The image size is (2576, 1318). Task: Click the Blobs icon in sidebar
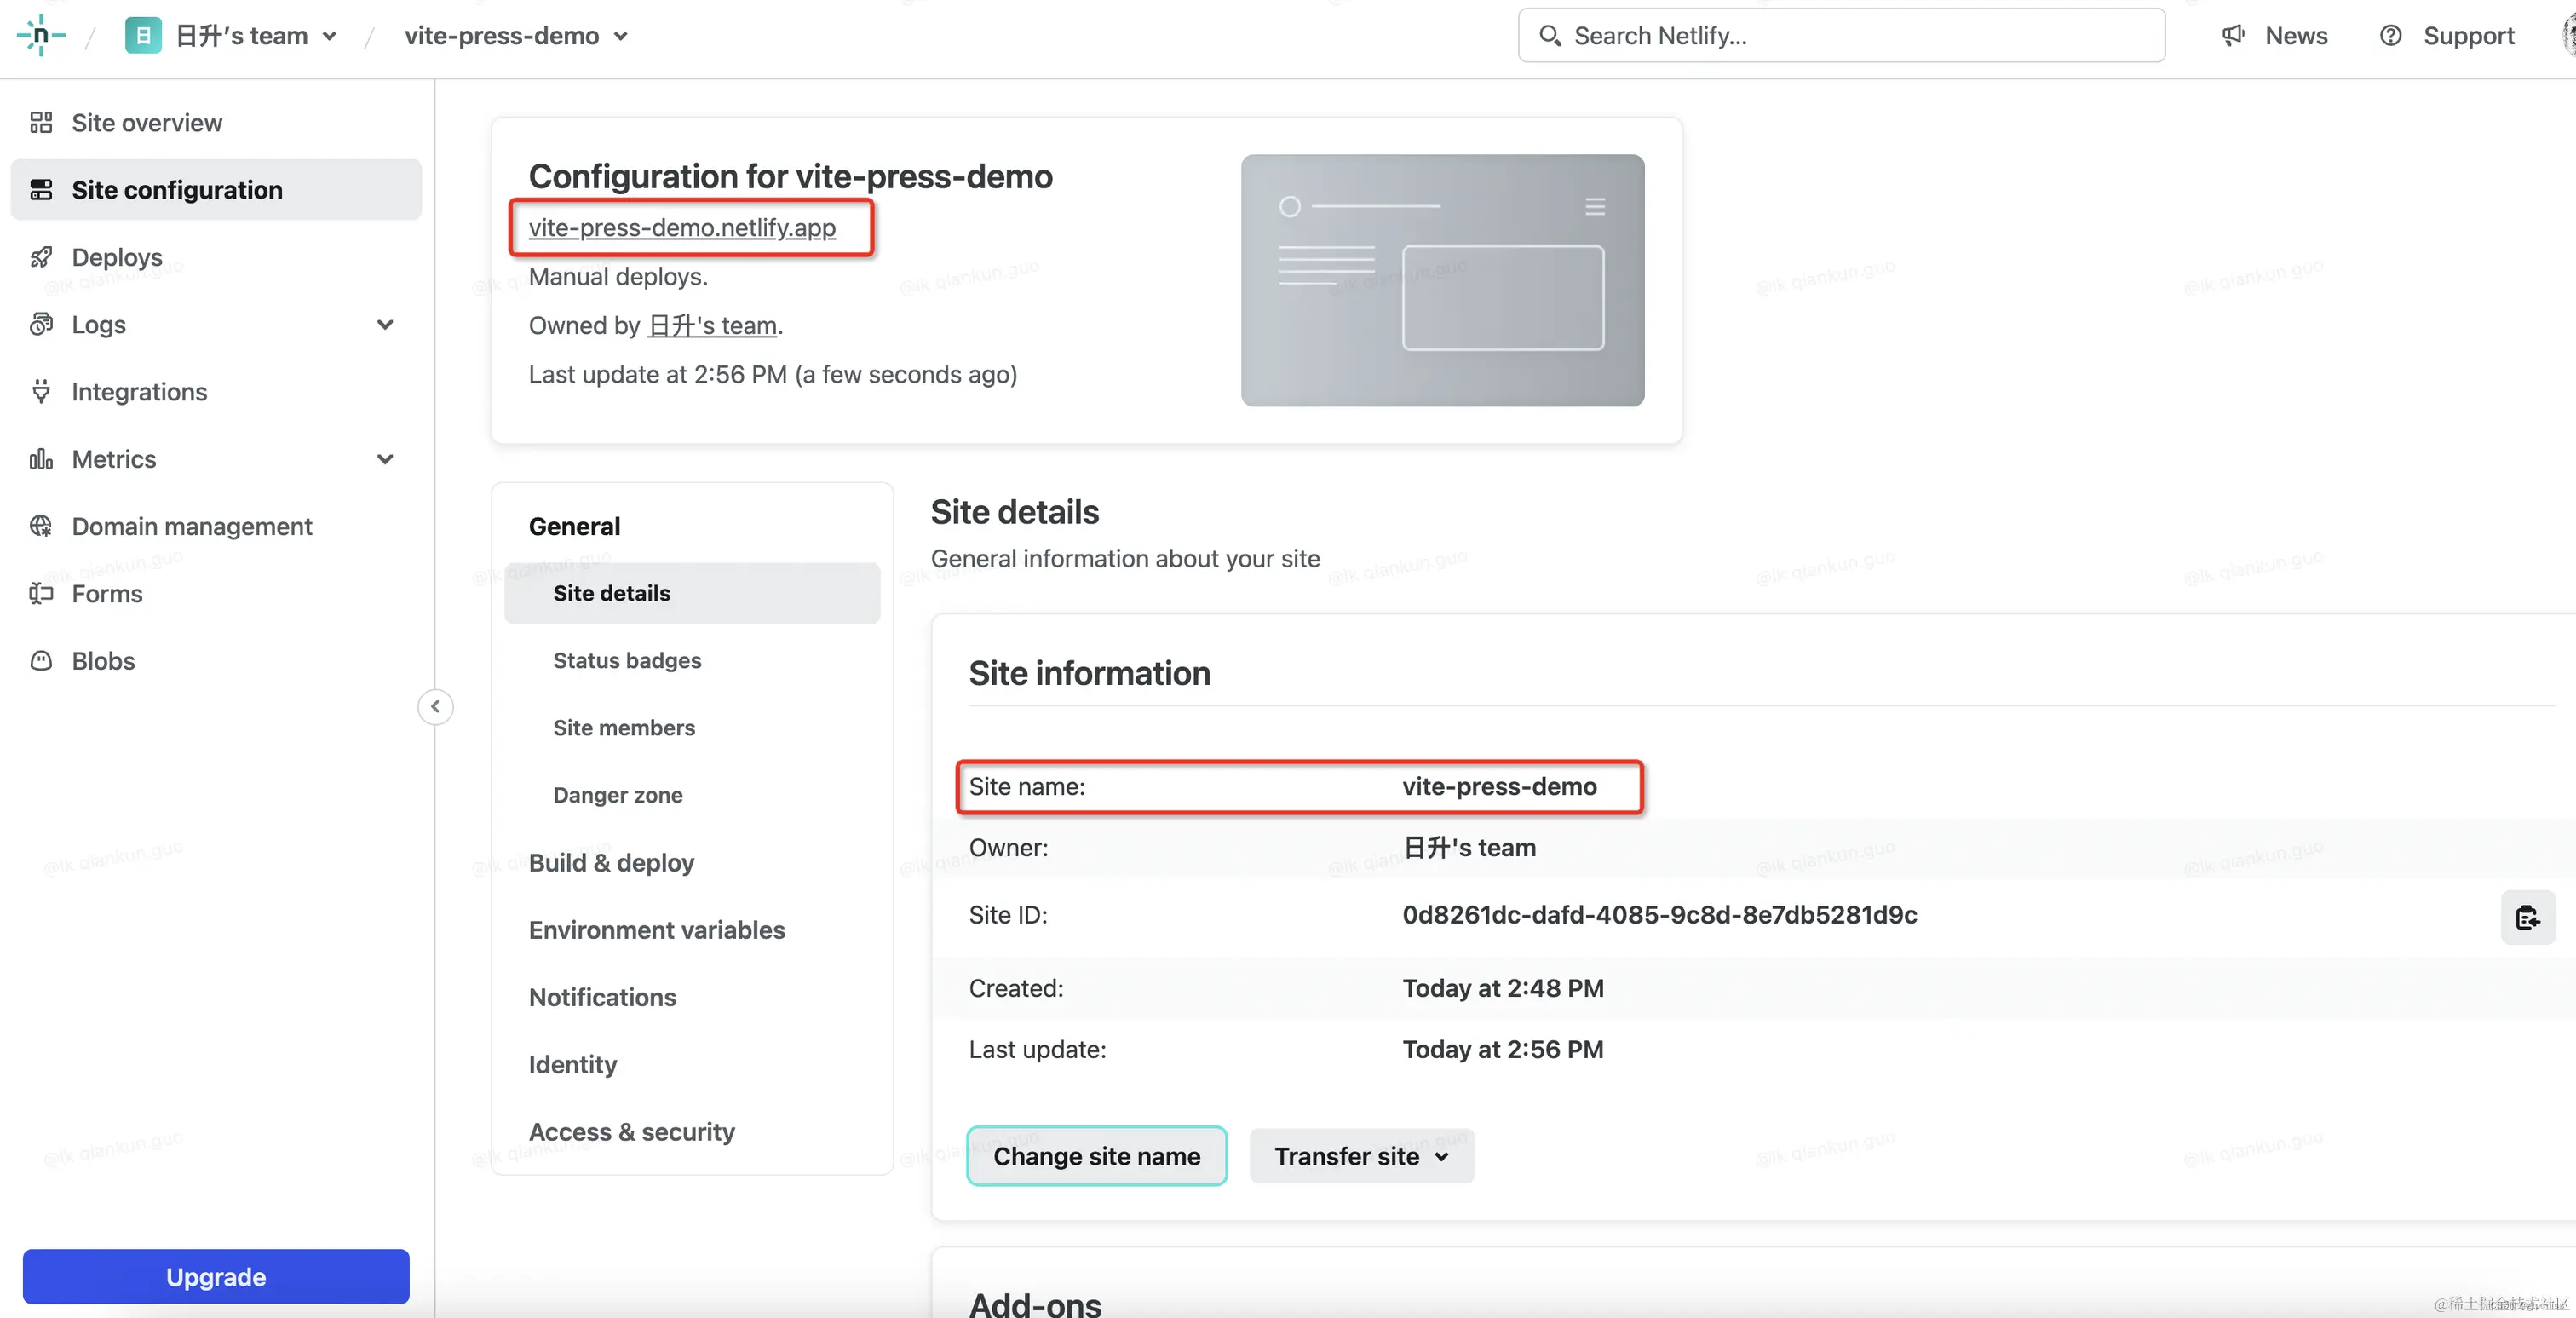(x=41, y=661)
